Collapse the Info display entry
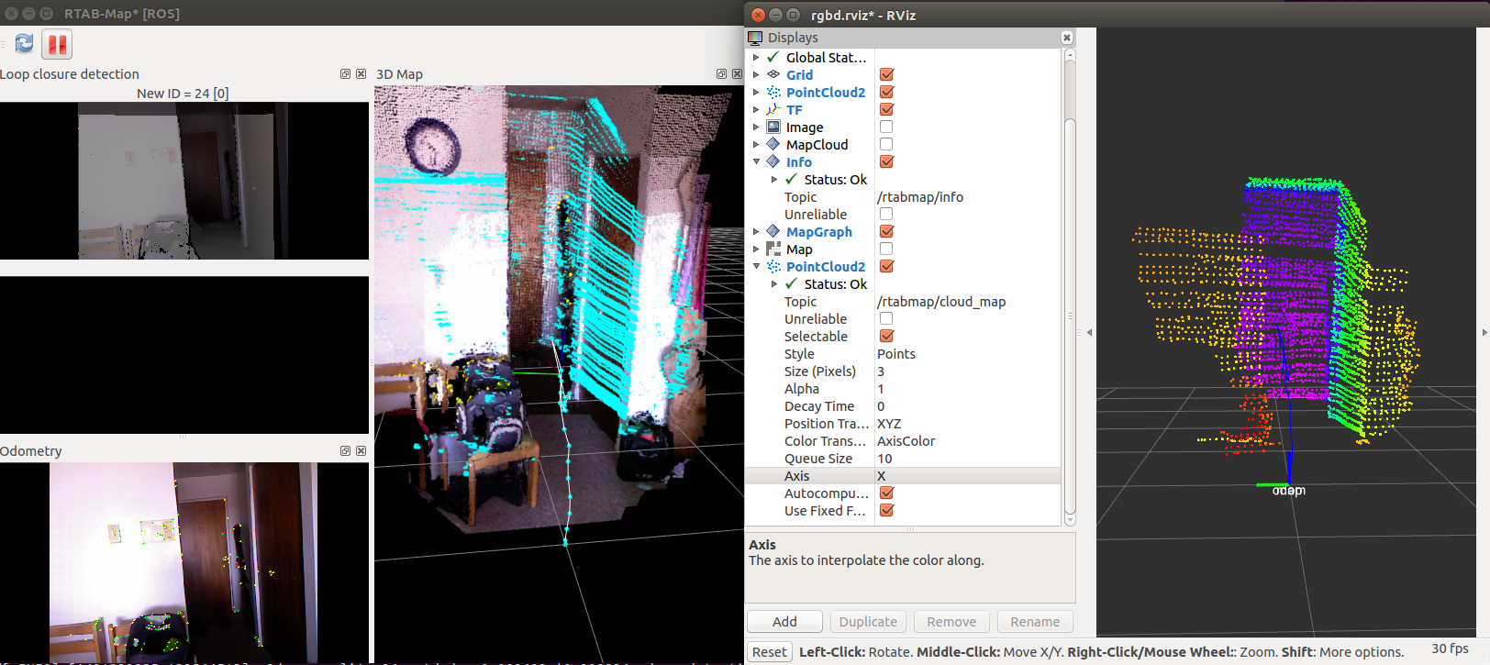 756,162
